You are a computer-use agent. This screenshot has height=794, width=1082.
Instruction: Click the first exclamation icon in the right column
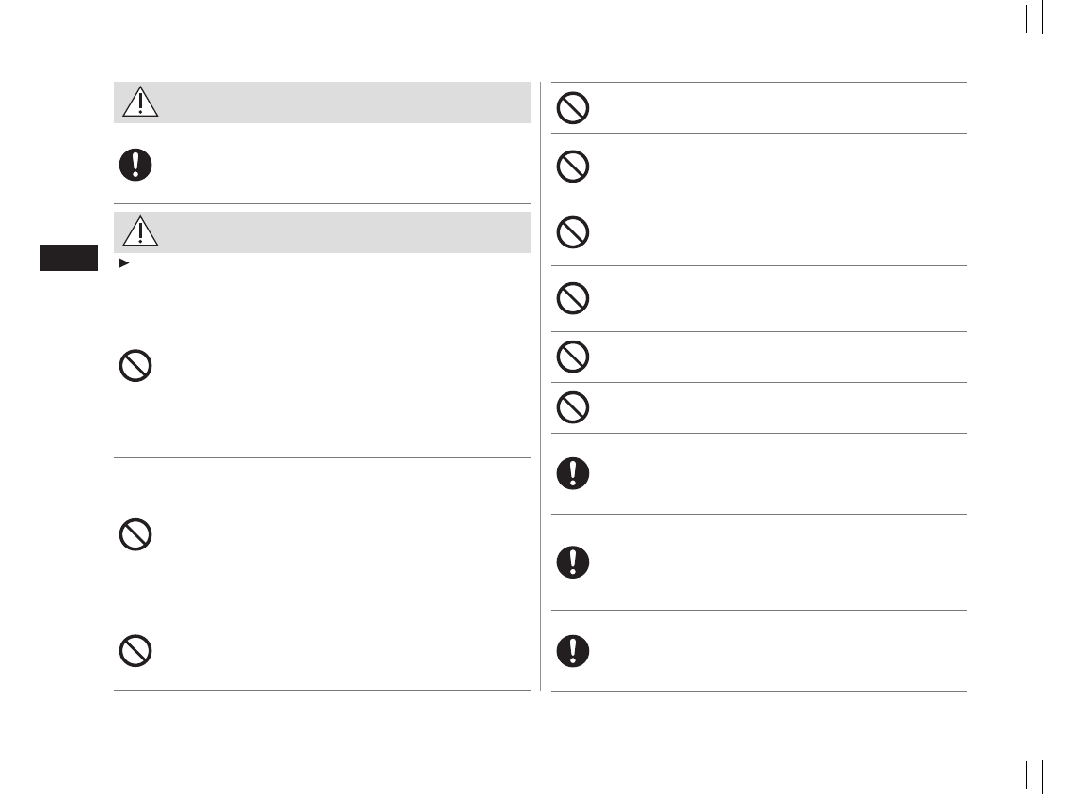(573, 473)
